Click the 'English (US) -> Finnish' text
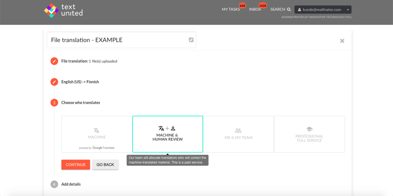393x196 pixels. pos(80,82)
